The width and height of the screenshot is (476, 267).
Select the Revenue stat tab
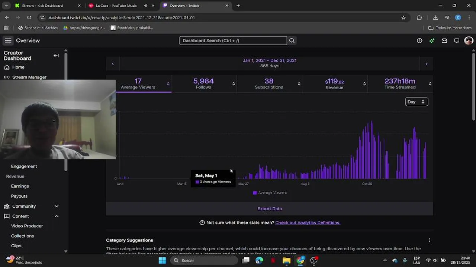click(335, 84)
